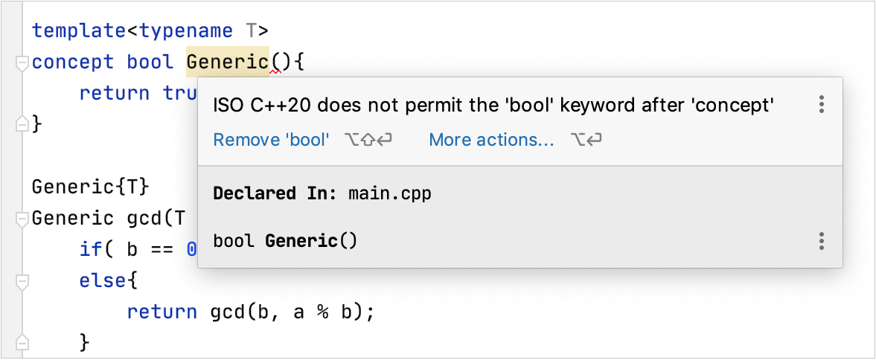Screen dimensions: 876x360
Task: Collapse the 'Generic gcd' function fold marker
Action: point(22,219)
